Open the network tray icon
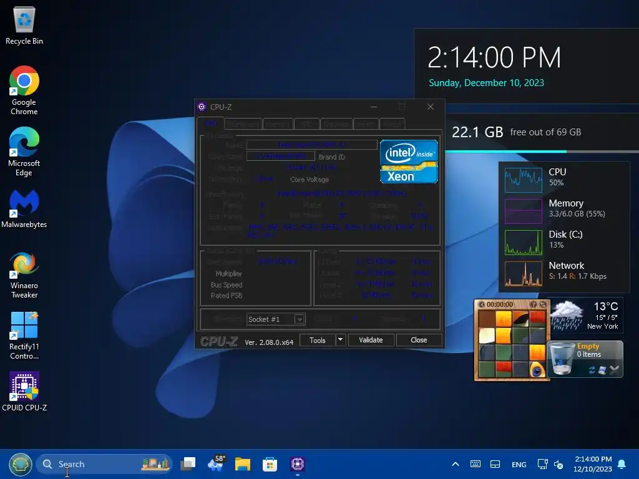The width and height of the screenshot is (639, 479). pyautogui.click(x=542, y=464)
